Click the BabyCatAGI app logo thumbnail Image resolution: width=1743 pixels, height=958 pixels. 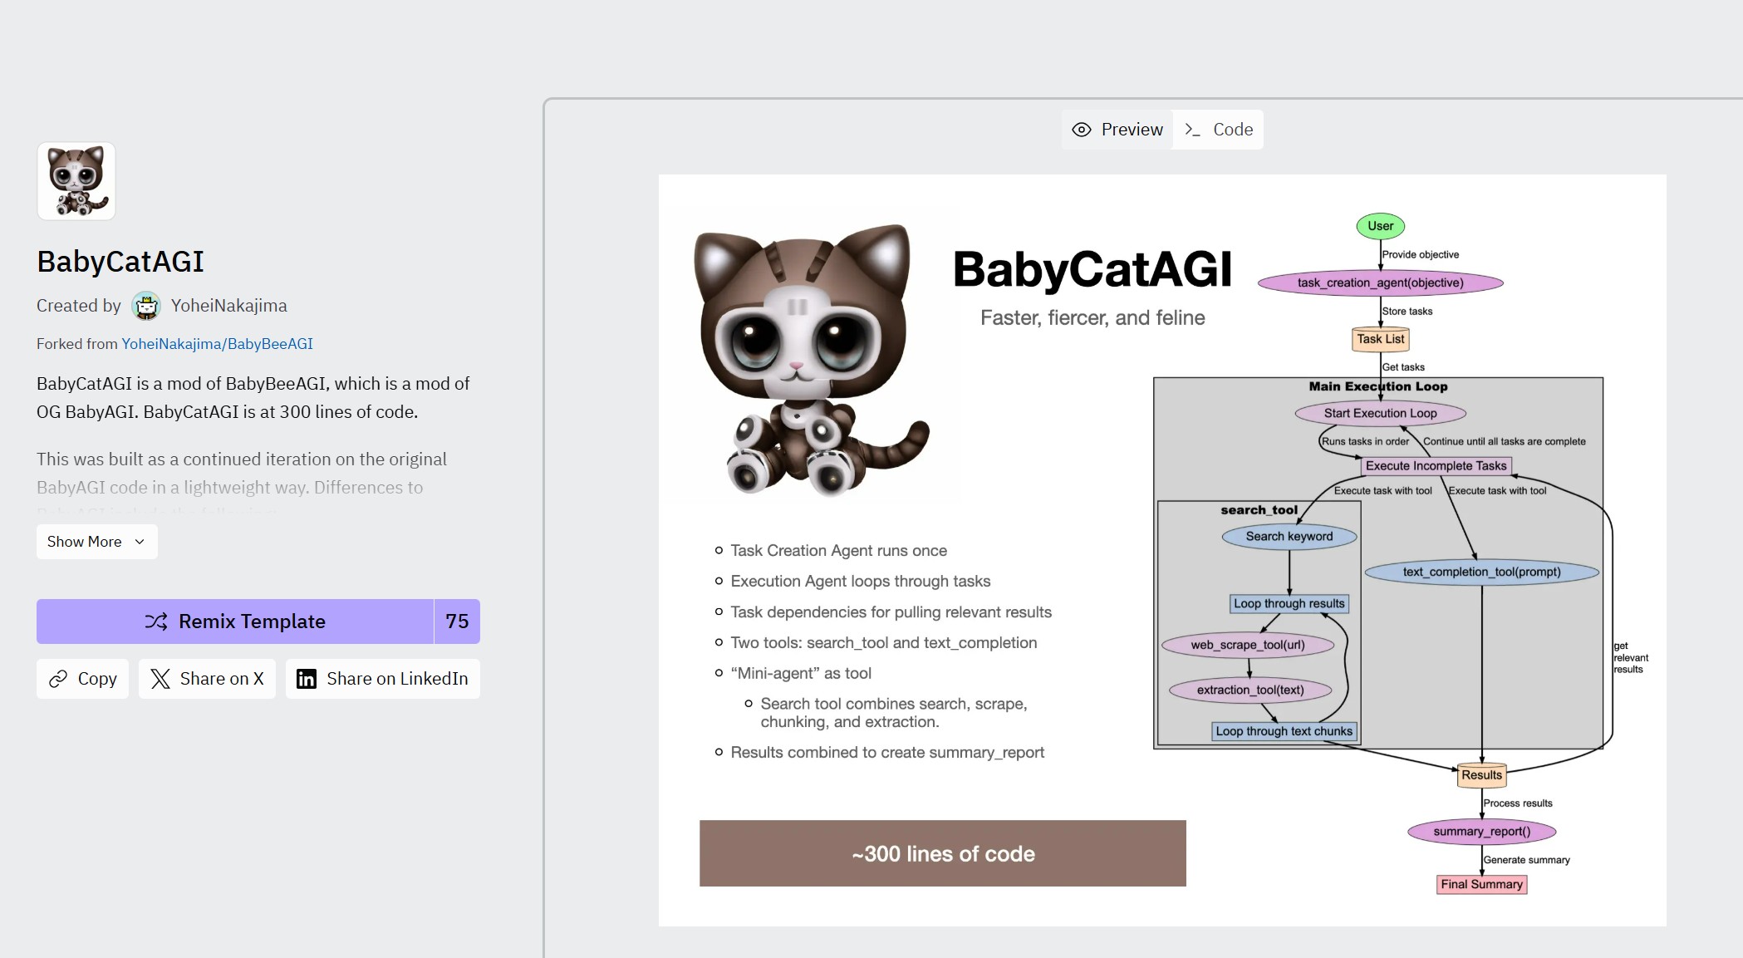coord(76,181)
